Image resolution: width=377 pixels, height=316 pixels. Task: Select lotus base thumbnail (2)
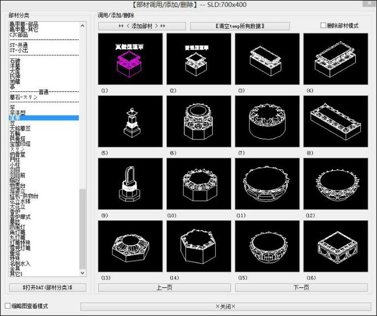click(198, 59)
